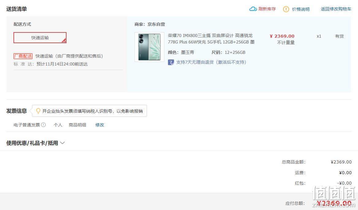Viewport: 358px width, 210px height.
Task: Click the ¥2369.00 item price
Action: [x=282, y=36]
